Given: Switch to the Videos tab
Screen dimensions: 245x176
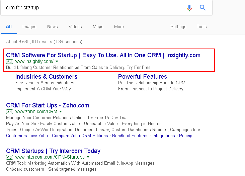Looking at the screenshot, I should pos(75,26).
